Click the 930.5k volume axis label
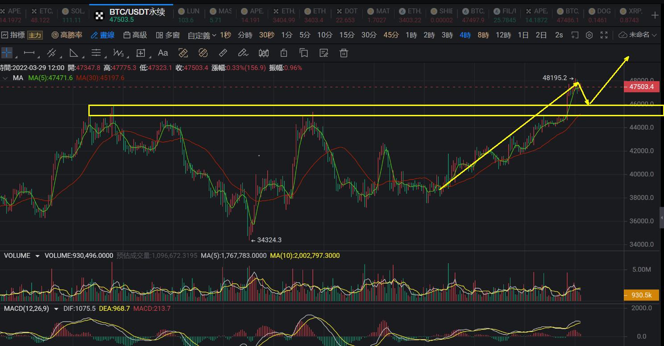Image resolution: width=664 pixels, height=346 pixels. tap(642, 295)
